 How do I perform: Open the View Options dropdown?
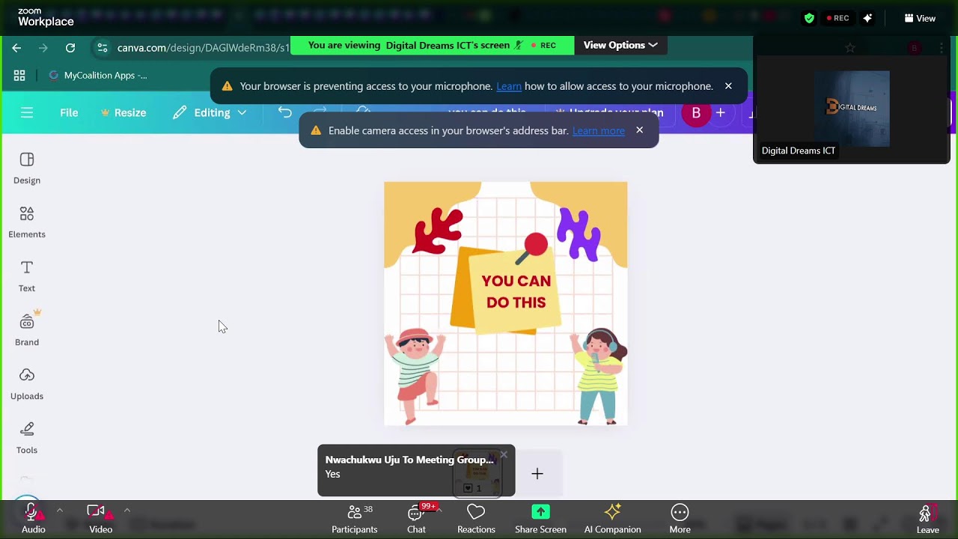[x=620, y=45]
